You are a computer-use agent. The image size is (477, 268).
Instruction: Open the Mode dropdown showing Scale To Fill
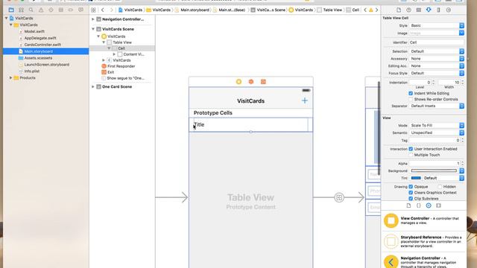(x=437, y=126)
